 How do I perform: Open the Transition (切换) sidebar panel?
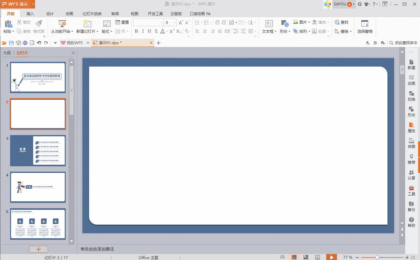411,96
